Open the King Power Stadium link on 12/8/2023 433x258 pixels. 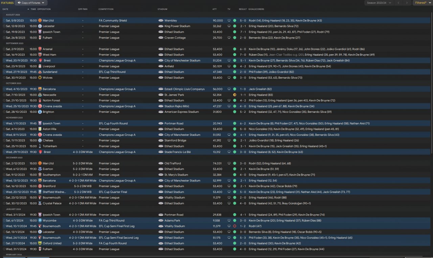click(x=177, y=26)
